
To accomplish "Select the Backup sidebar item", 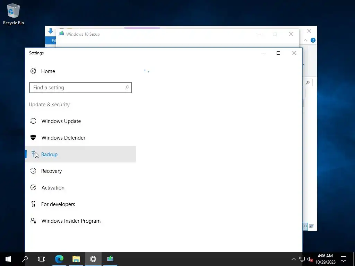I will 80,154.
